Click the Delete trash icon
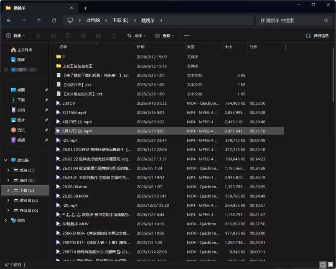This screenshot has height=269, width=336. click(x=113, y=36)
